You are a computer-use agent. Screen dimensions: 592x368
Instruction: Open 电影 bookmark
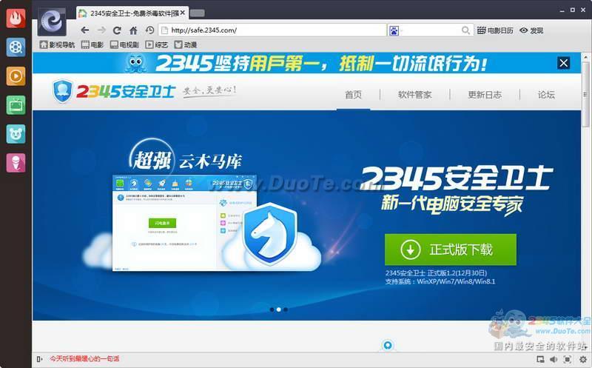coord(92,44)
